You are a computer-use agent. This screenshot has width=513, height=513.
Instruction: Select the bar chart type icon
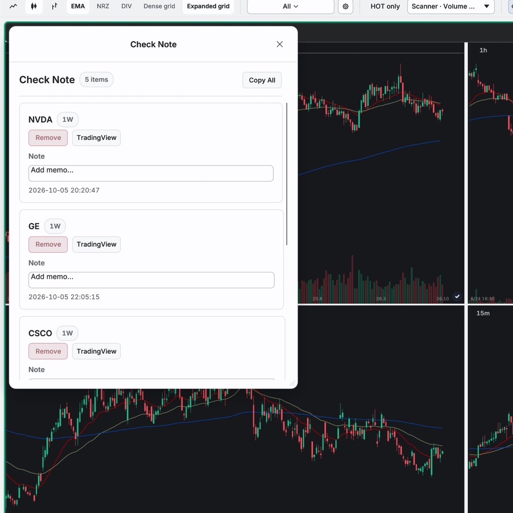[x=54, y=6]
